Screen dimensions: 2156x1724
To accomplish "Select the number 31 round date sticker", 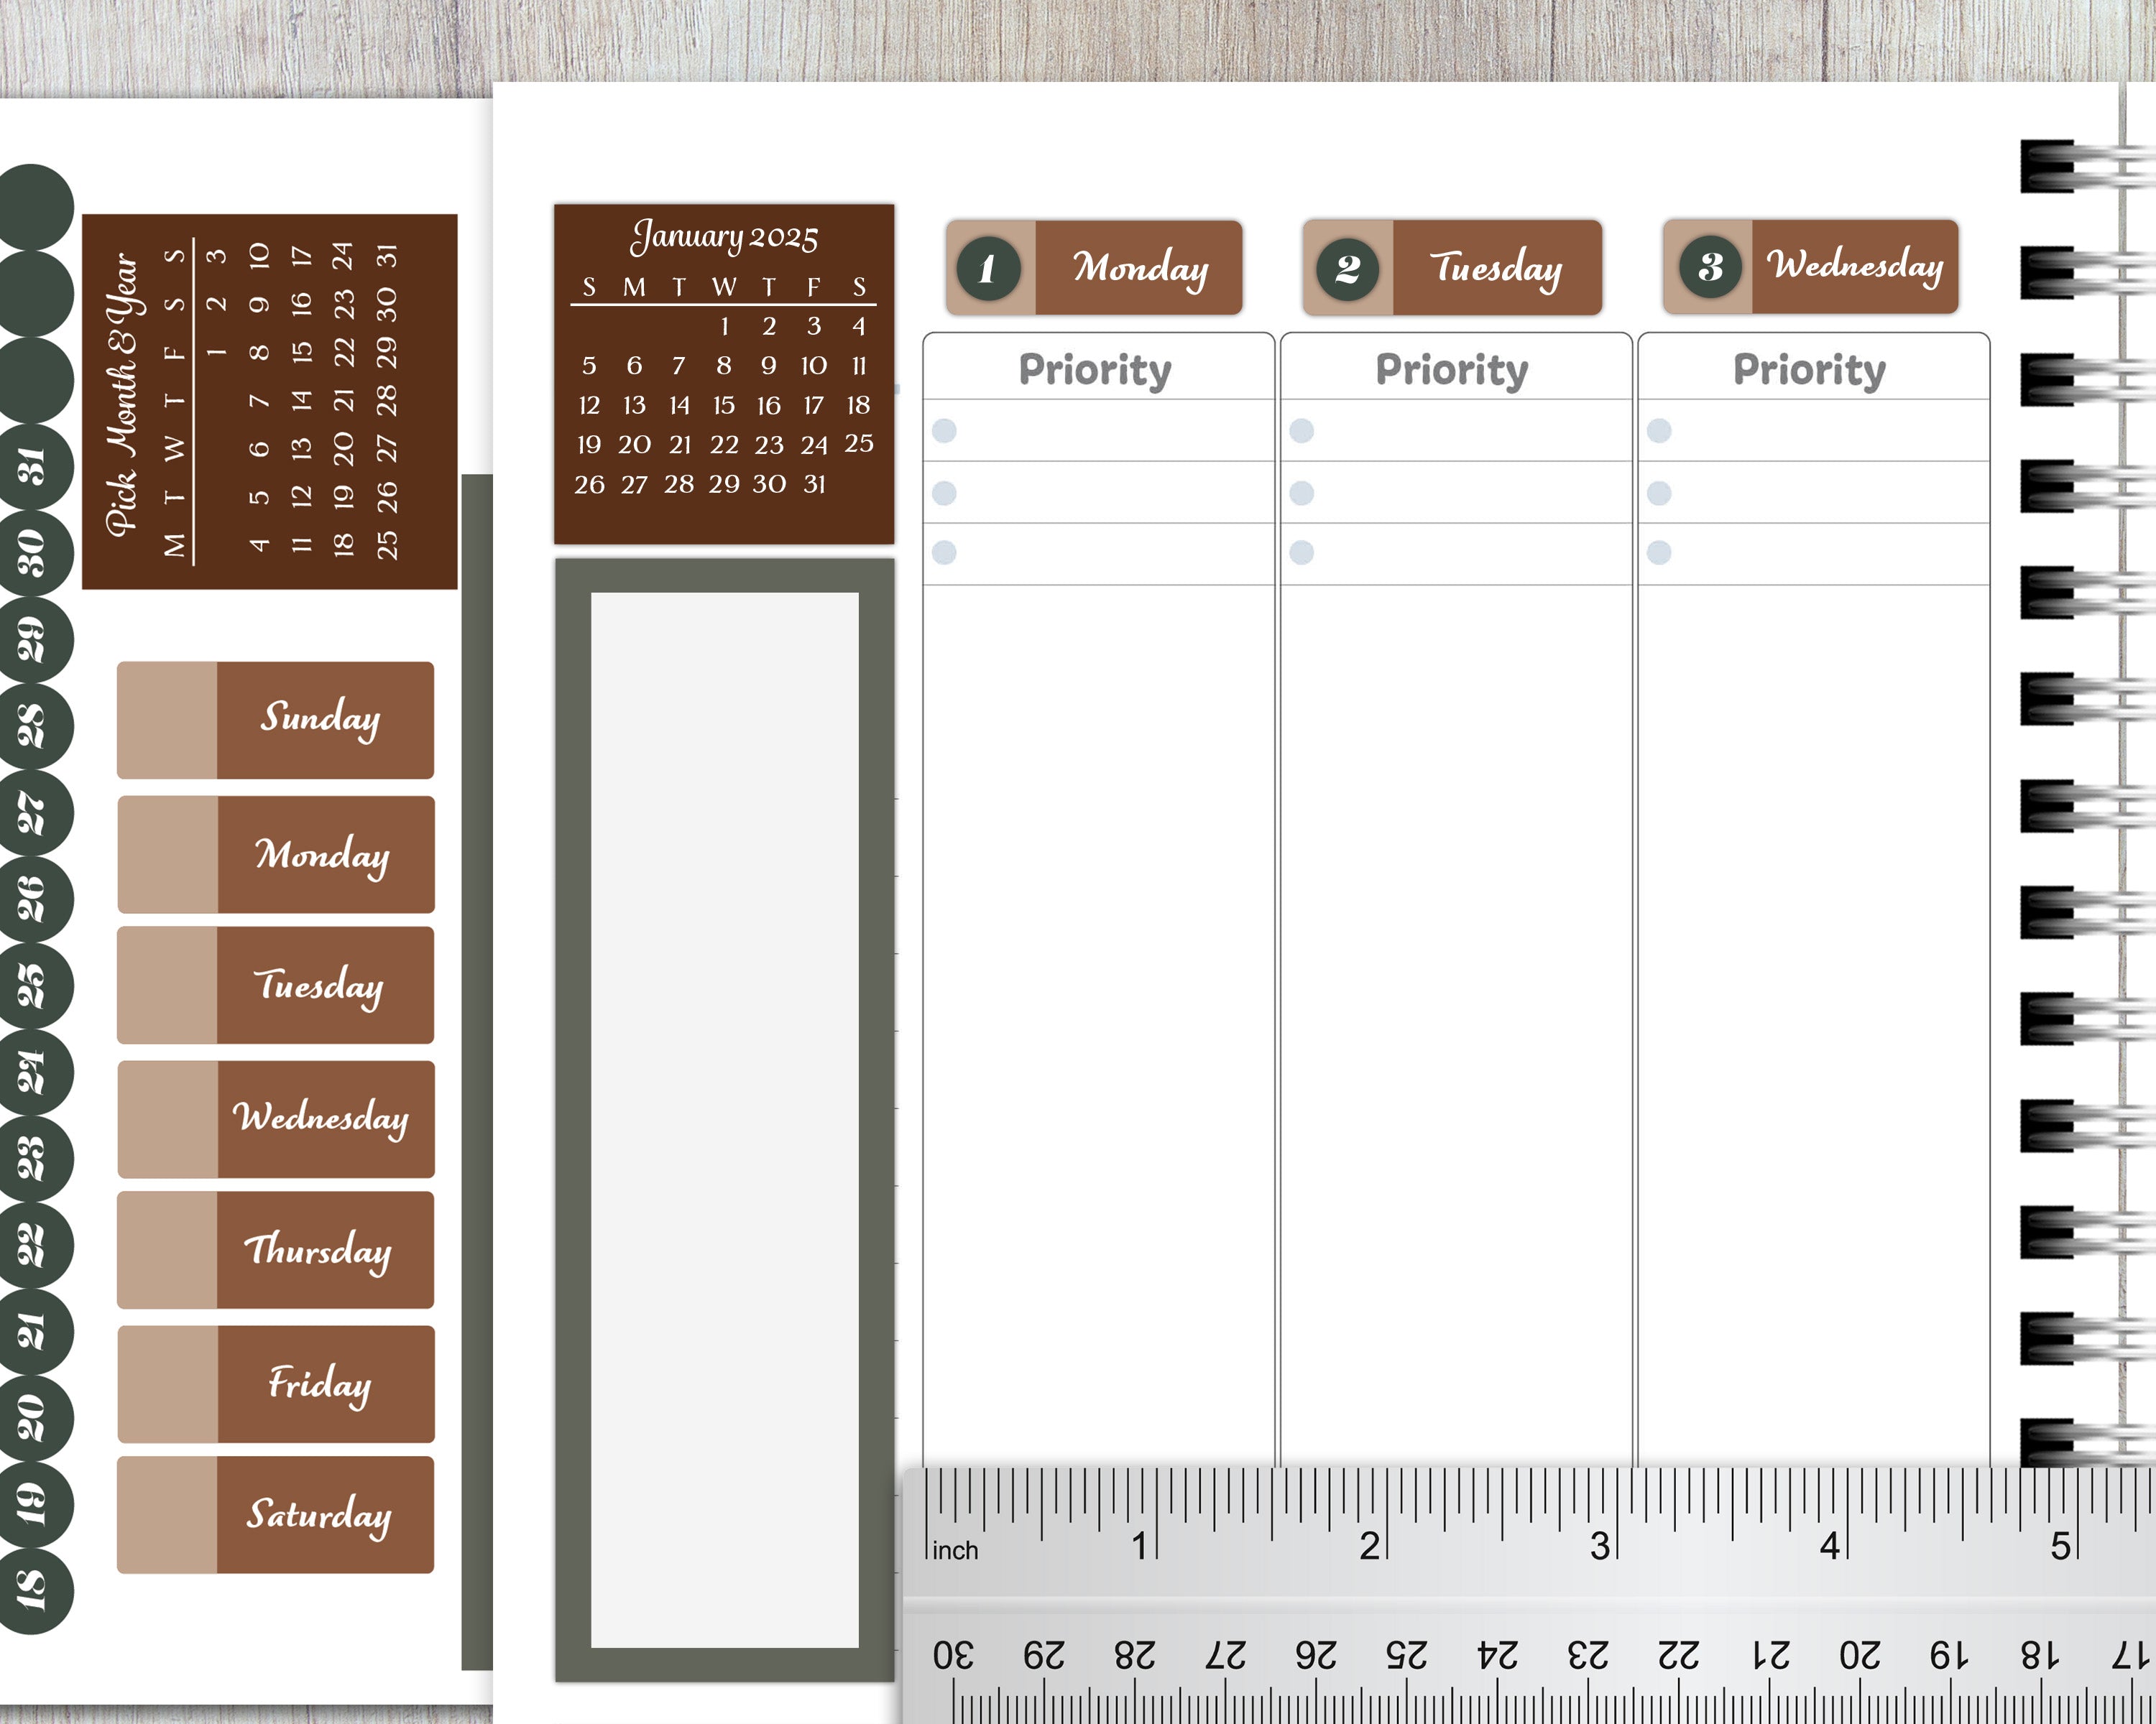I will (x=33, y=465).
